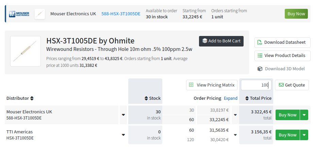The image size is (314, 150).
Task: Open the View Pricing Matrix button
Action: tap(212, 85)
